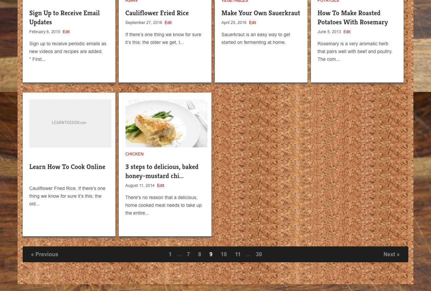The image size is (431, 291).
Task: Edit the September 27, 2016 post
Action: [x=168, y=23]
